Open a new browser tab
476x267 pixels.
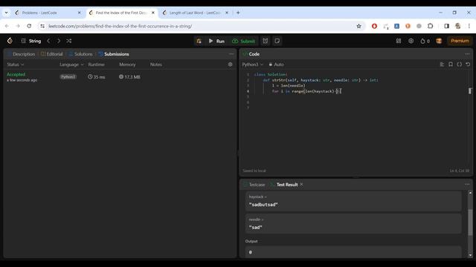pos(238,13)
